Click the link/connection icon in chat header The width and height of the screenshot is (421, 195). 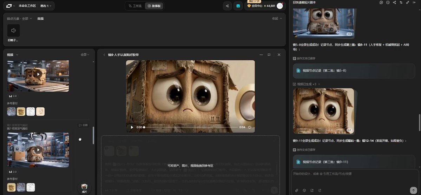click(408, 2)
